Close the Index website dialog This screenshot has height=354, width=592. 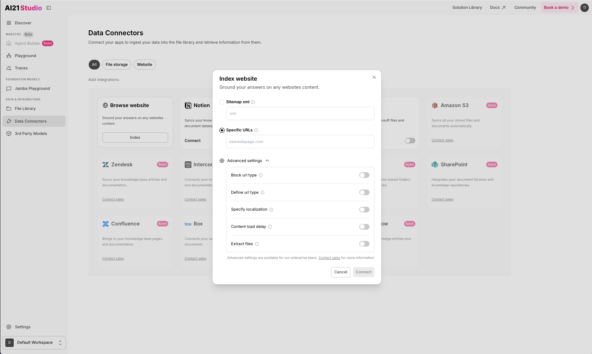point(374,77)
